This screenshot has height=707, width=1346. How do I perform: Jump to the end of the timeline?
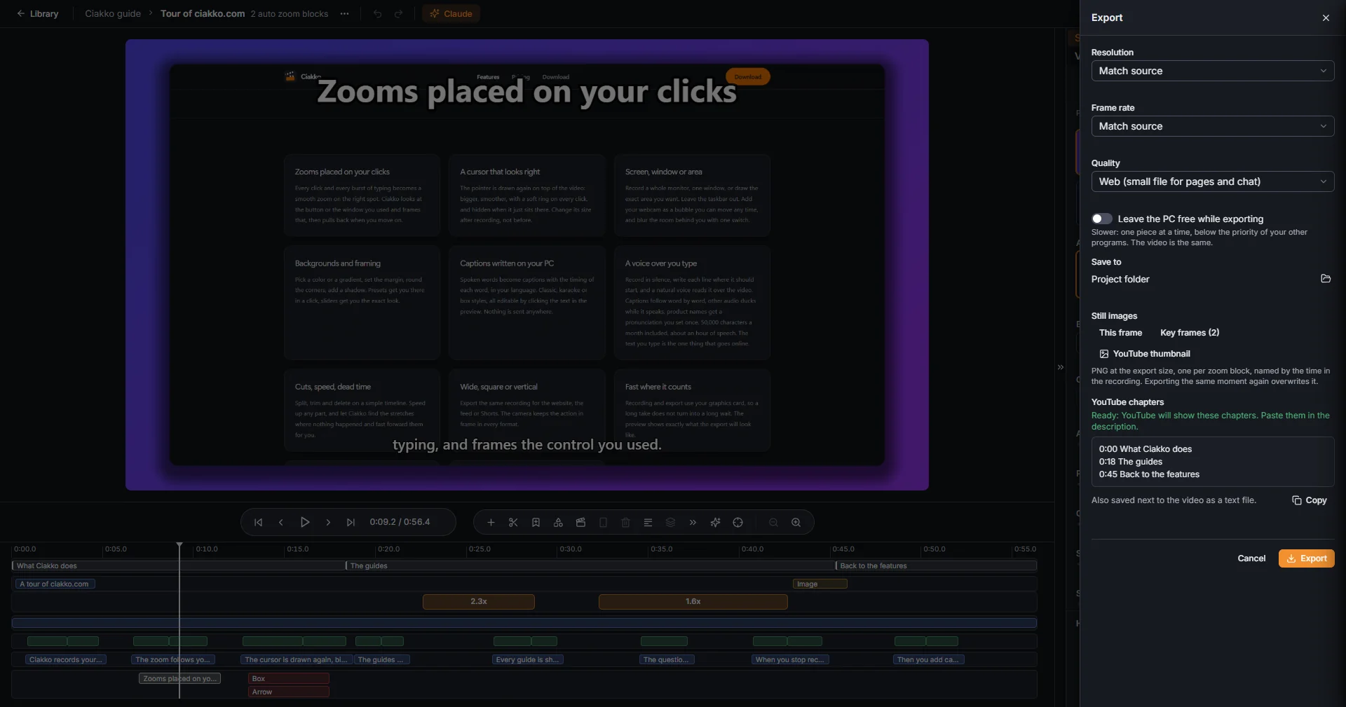[x=351, y=522]
